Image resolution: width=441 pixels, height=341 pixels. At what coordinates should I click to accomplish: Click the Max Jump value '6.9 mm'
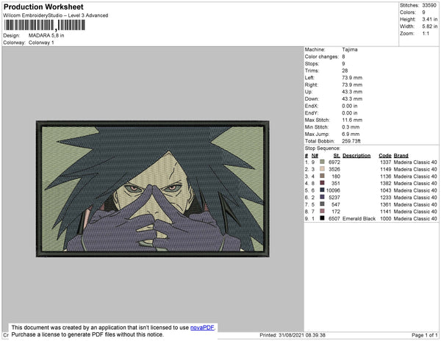tap(351, 134)
